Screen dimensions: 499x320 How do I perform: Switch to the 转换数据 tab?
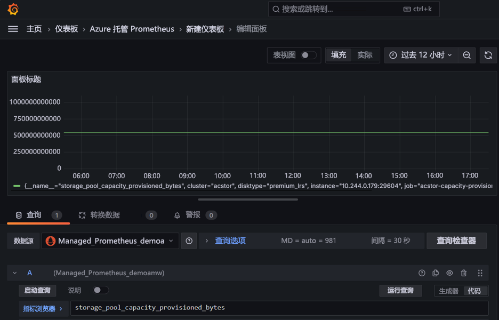tap(104, 215)
